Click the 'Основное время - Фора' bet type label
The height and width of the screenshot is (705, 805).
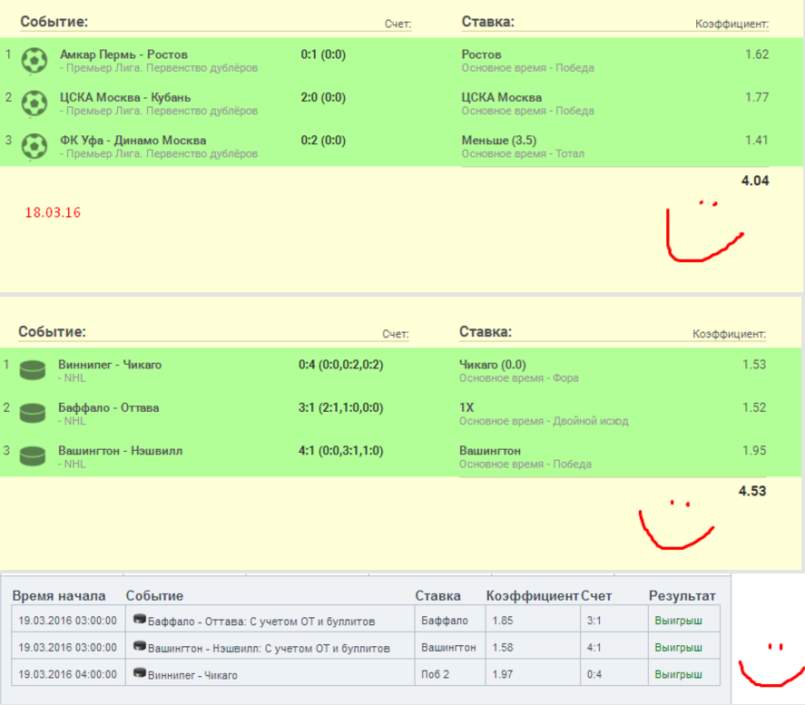tap(518, 378)
